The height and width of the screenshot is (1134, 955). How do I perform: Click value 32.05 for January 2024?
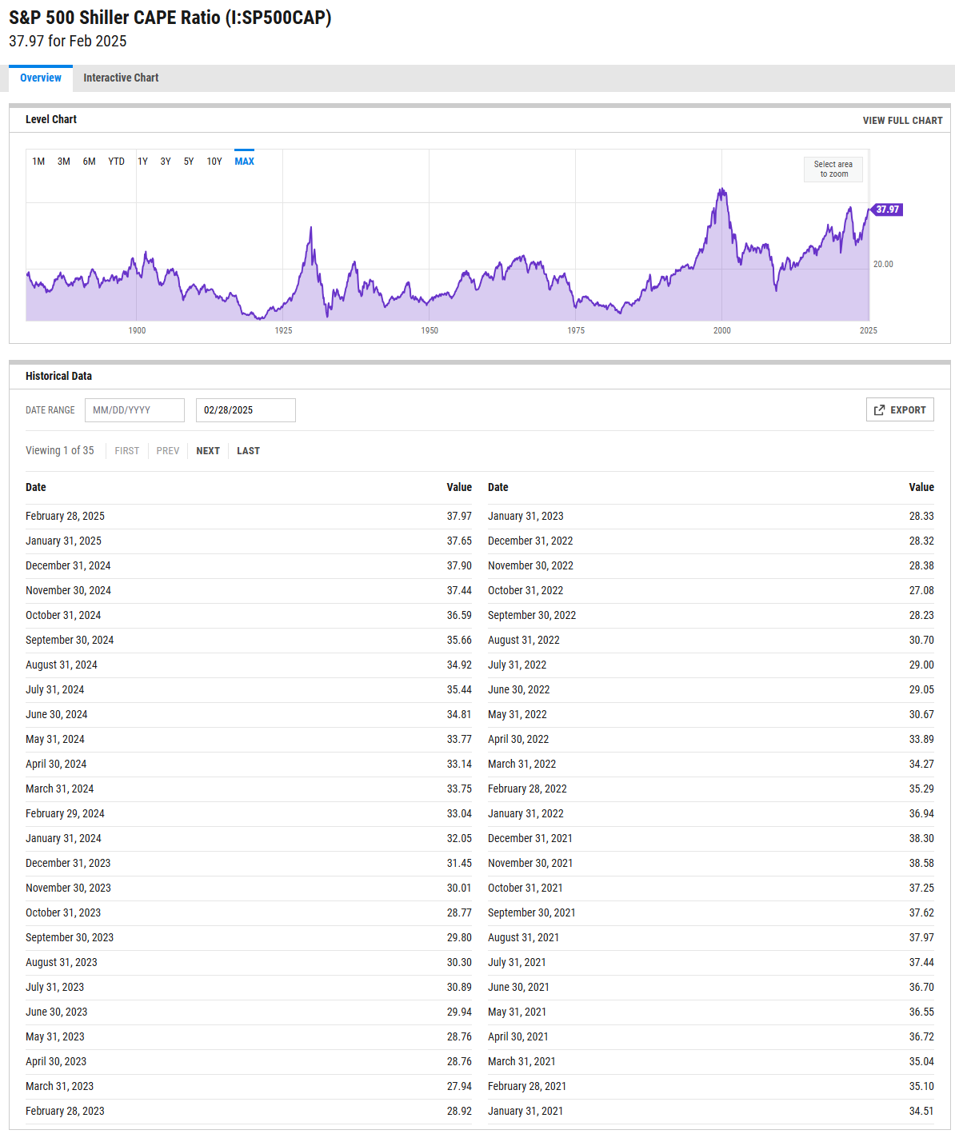click(x=459, y=839)
